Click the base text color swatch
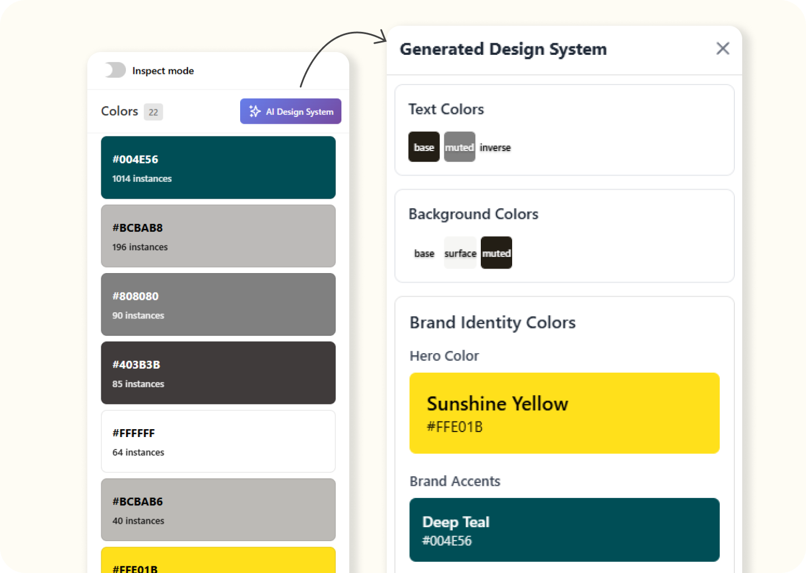Viewport: 806px width, 573px height. coord(424,147)
